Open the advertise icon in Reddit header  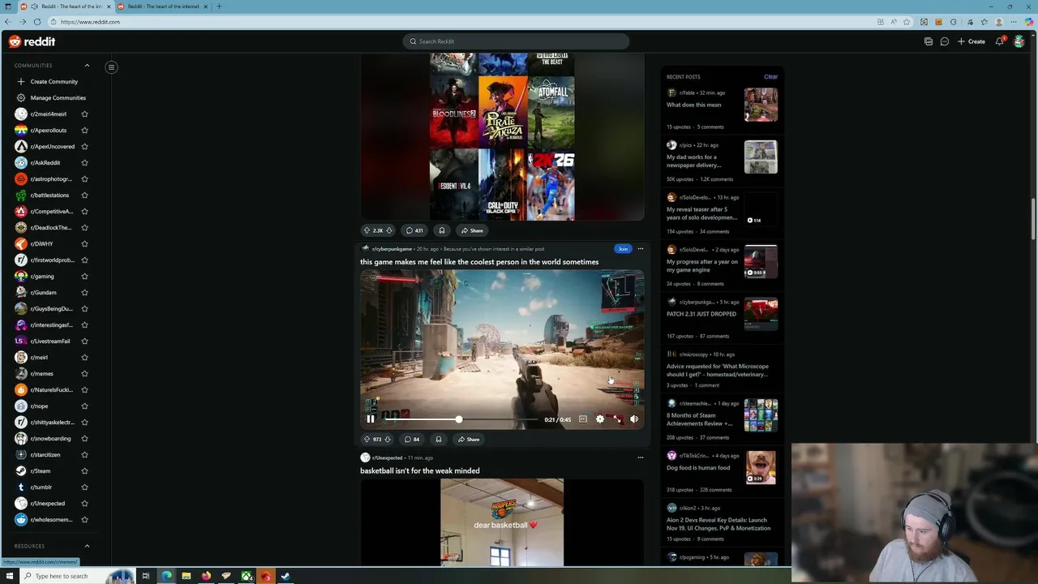pos(929,41)
